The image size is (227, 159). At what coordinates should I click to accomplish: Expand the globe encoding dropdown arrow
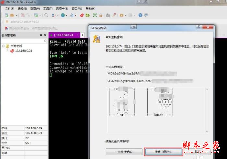67,15
